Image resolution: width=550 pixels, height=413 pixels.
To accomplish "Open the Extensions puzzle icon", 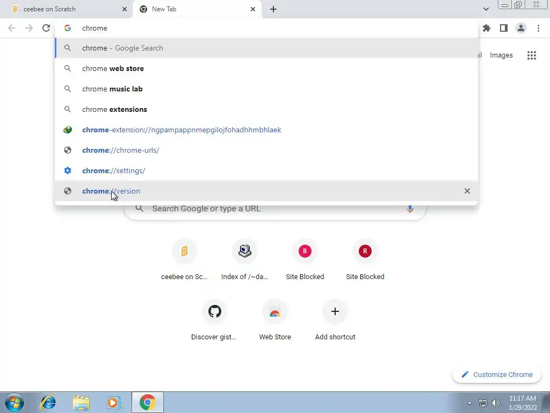I will point(487,28).
